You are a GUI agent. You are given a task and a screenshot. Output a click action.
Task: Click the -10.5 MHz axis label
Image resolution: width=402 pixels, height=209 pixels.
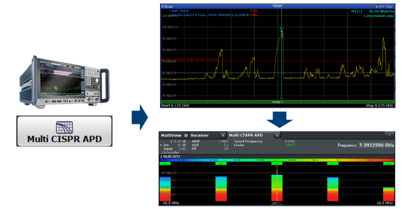(x=170, y=203)
